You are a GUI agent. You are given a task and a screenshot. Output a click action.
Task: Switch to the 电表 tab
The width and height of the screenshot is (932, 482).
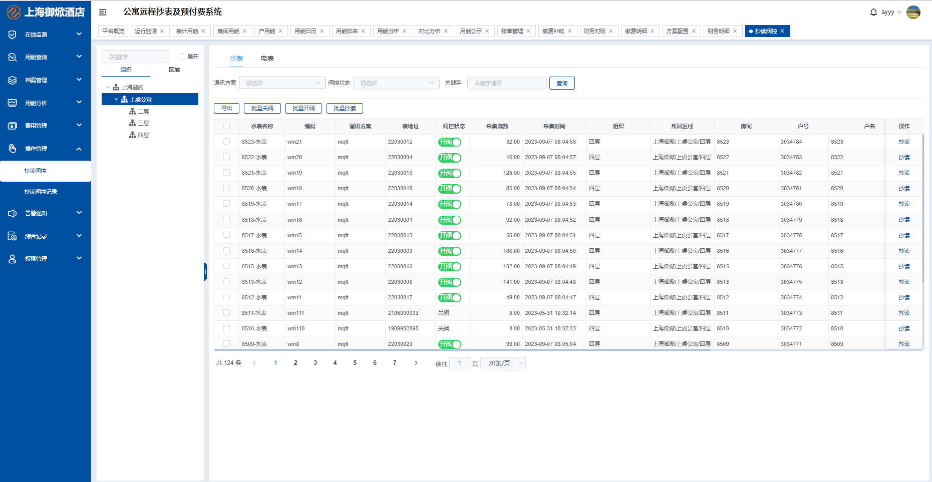pos(267,59)
